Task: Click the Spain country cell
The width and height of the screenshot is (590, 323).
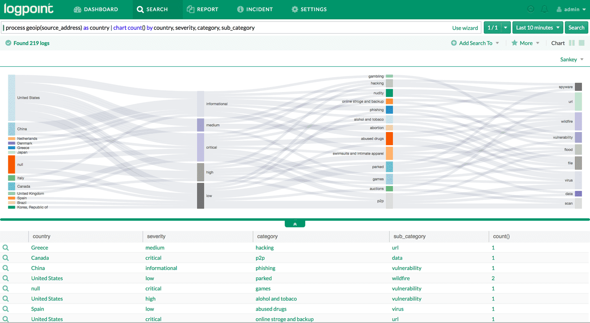Action: pyautogui.click(x=38, y=309)
